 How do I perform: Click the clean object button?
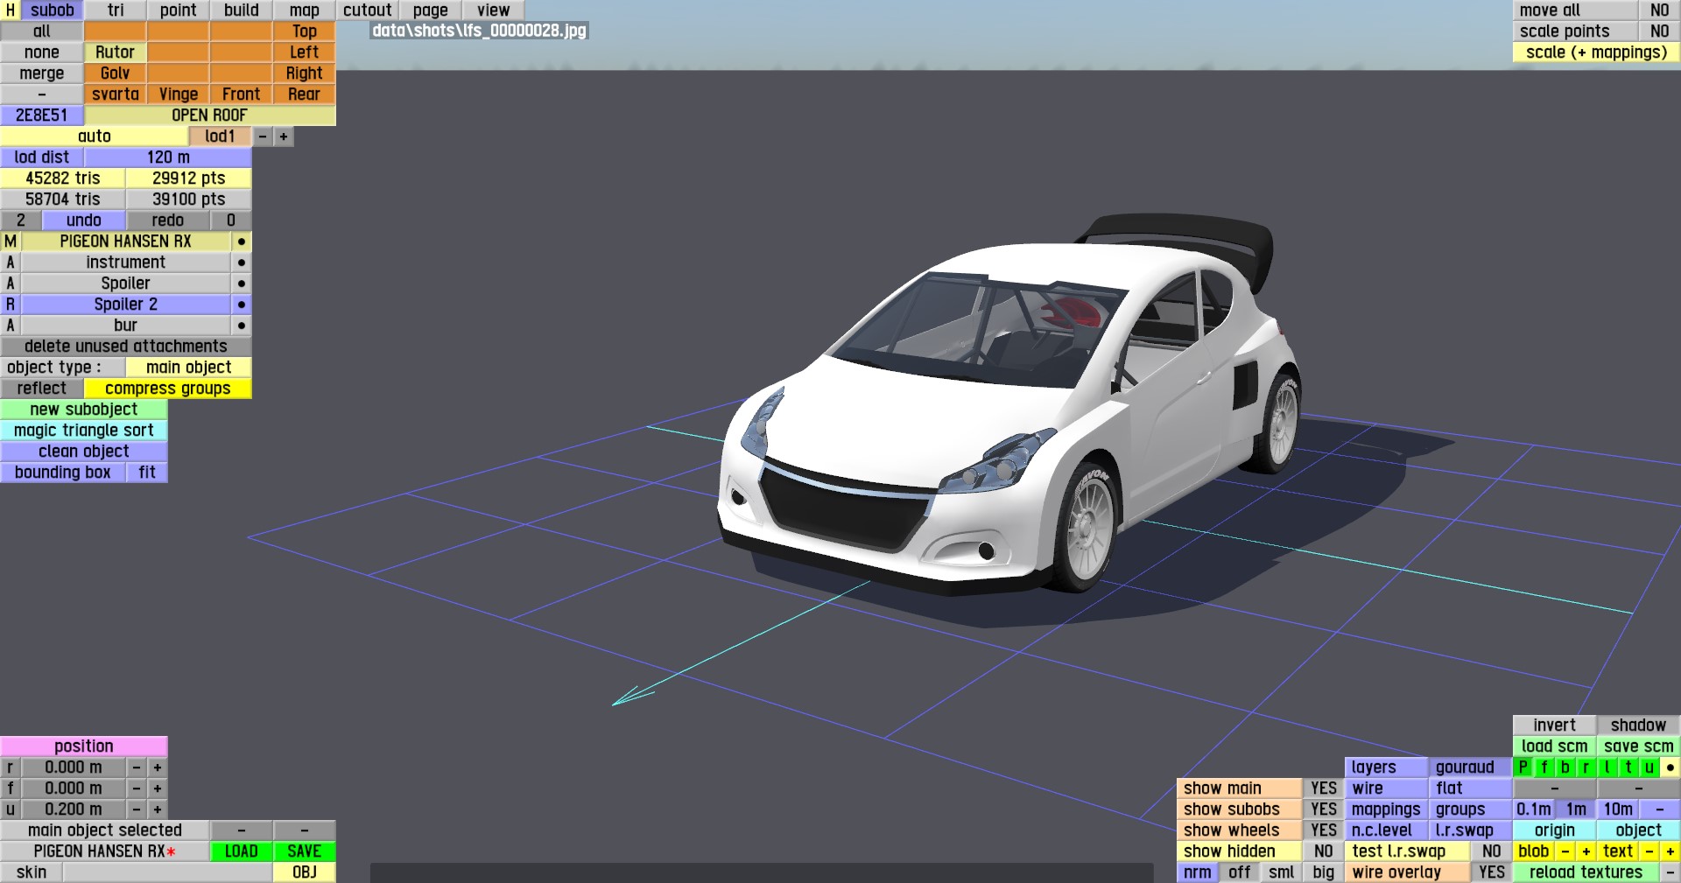coord(84,452)
